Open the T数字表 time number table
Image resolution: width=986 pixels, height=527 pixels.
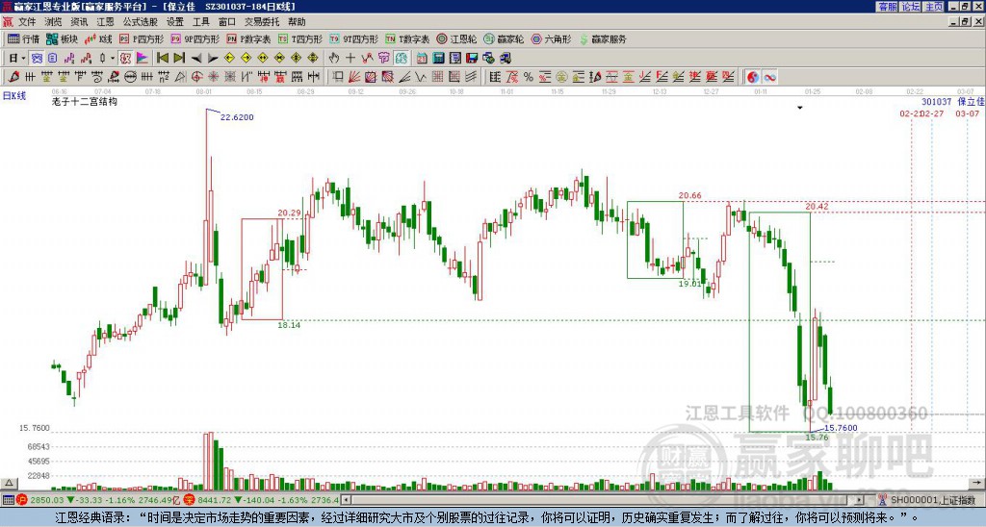tap(407, 38)
